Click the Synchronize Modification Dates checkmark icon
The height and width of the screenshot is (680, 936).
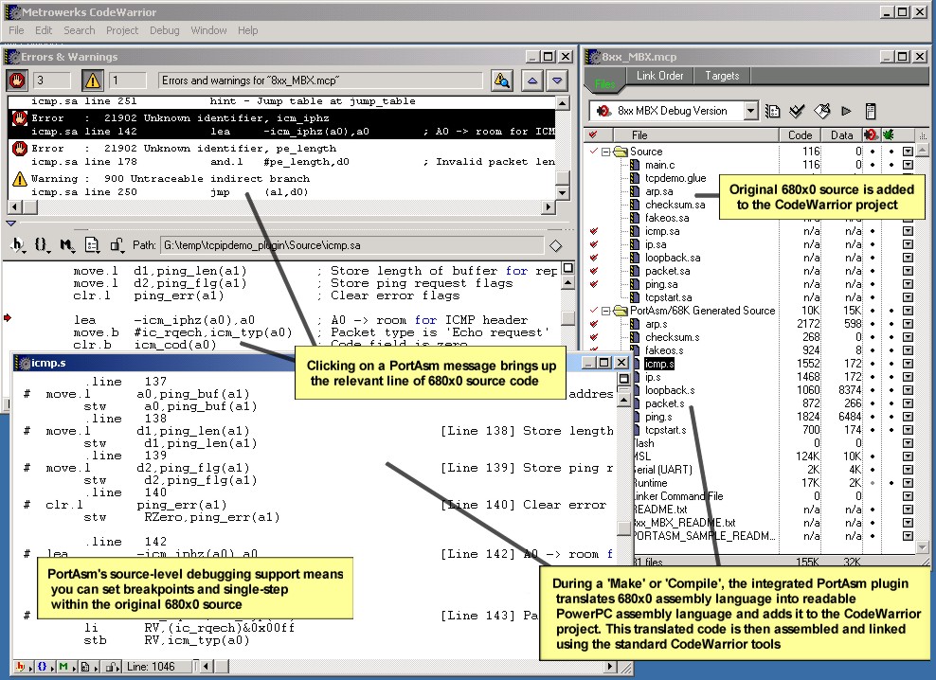pyautogui.click(x=797, y=111)
